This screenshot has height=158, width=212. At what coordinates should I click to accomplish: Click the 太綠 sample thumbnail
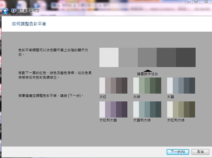pos(147,86)
